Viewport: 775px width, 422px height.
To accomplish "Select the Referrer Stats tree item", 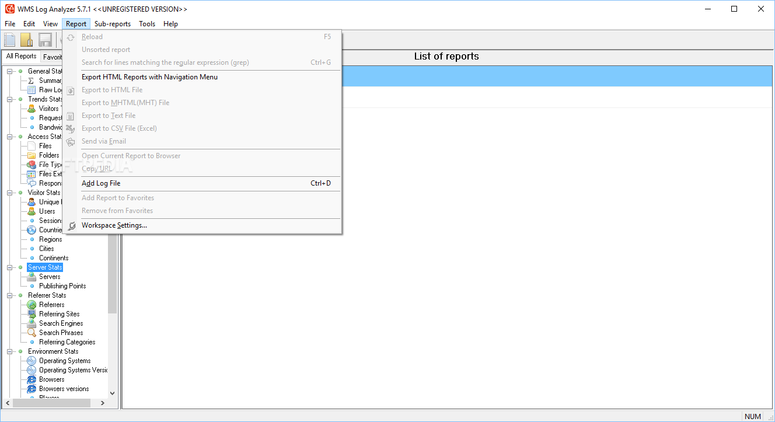I will point(47,295).
